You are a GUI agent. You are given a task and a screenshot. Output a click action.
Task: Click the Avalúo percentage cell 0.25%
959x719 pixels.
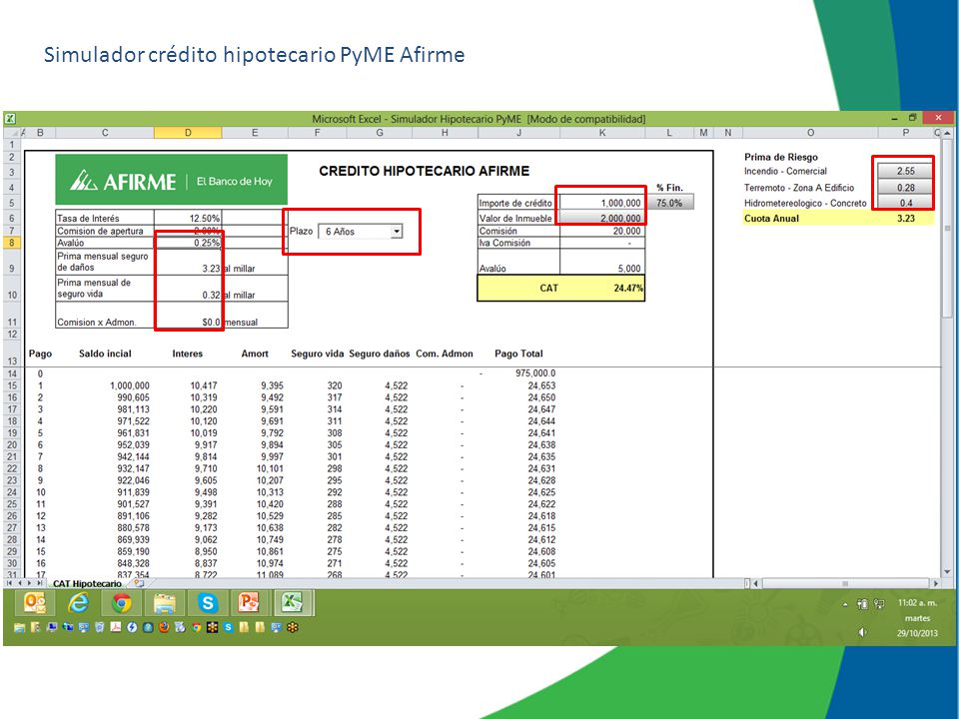click(188, 243)
